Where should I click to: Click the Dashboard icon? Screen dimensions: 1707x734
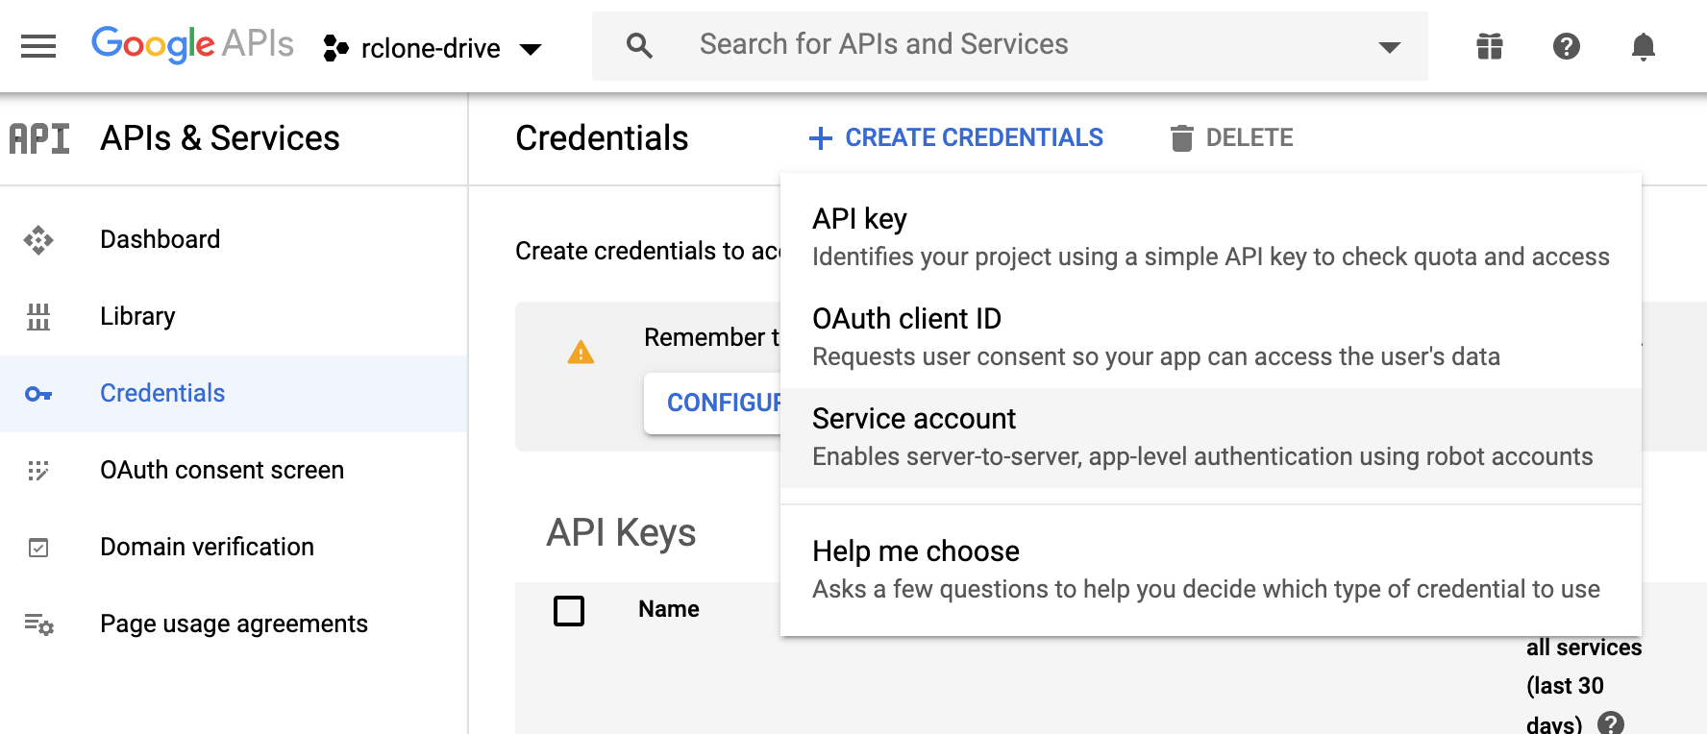point(39,239)
